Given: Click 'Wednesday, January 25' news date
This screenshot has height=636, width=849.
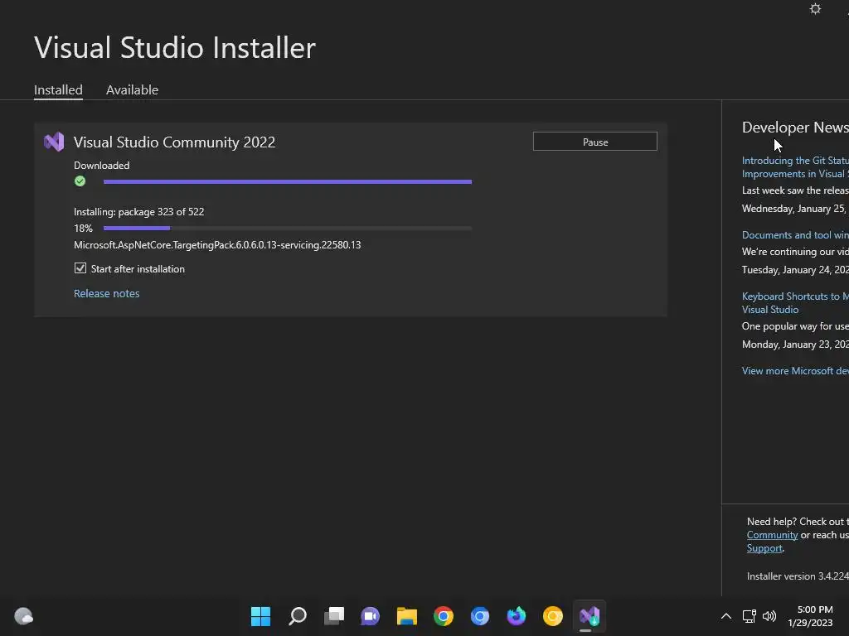Looking at the screenshot, I should tap(795, 209).
